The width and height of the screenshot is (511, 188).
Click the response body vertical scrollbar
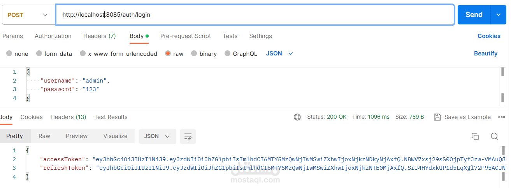tap(503, 163)
